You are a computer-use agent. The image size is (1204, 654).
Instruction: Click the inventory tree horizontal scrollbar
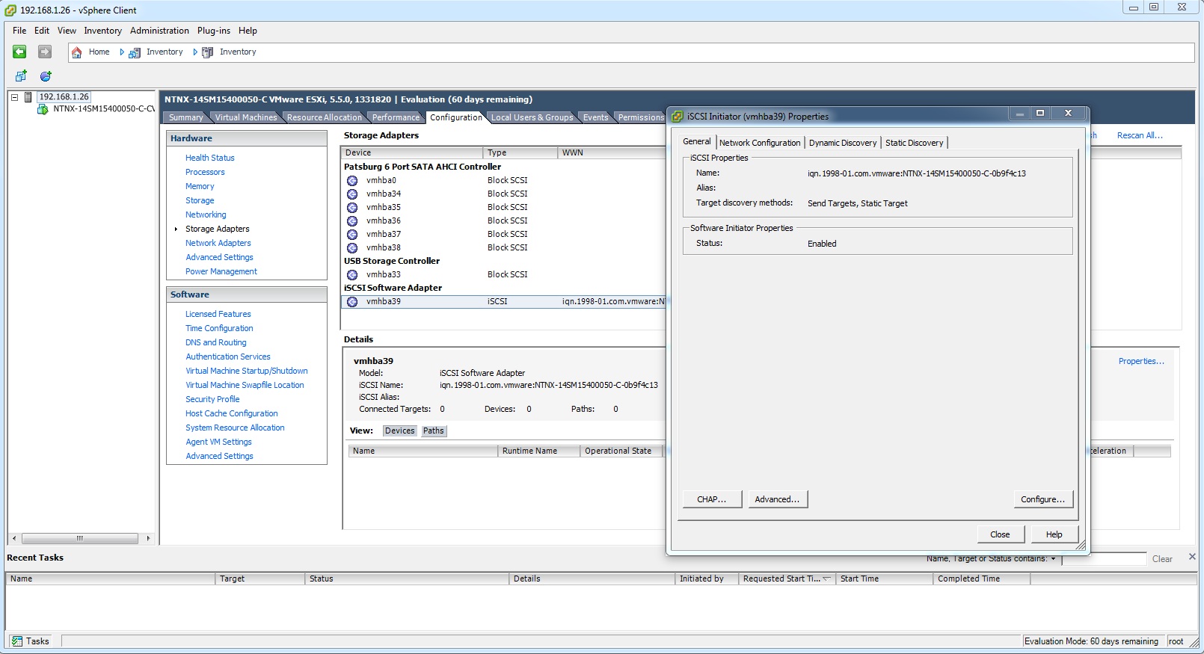point(79,538)
